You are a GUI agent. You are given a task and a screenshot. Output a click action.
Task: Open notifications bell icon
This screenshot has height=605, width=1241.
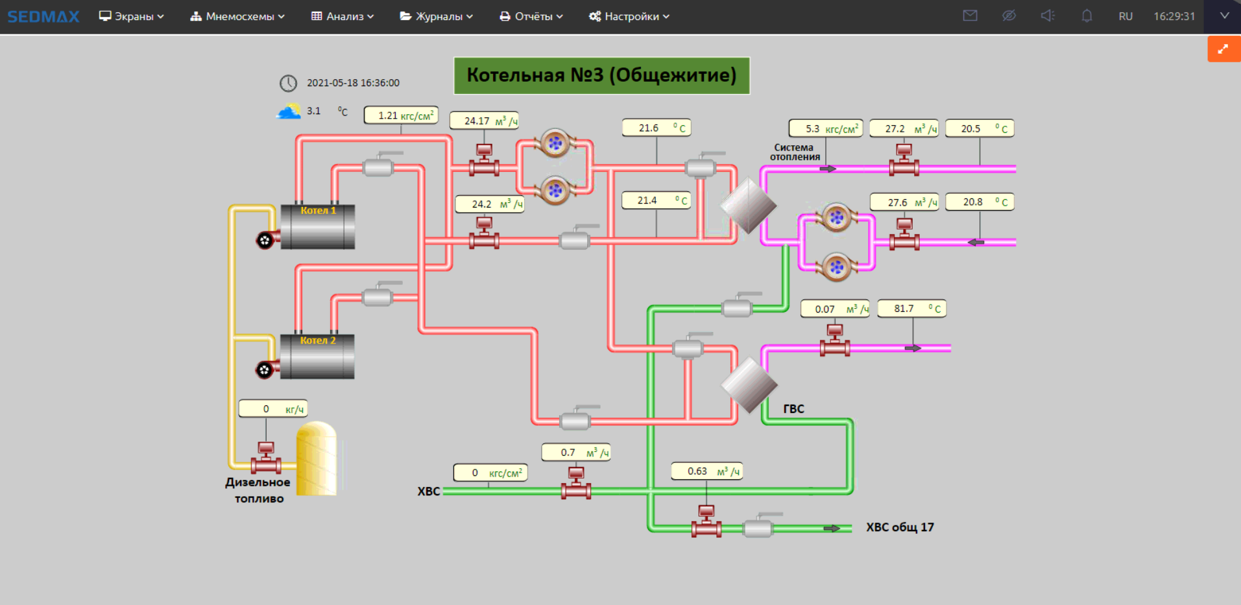(1087, 16)
